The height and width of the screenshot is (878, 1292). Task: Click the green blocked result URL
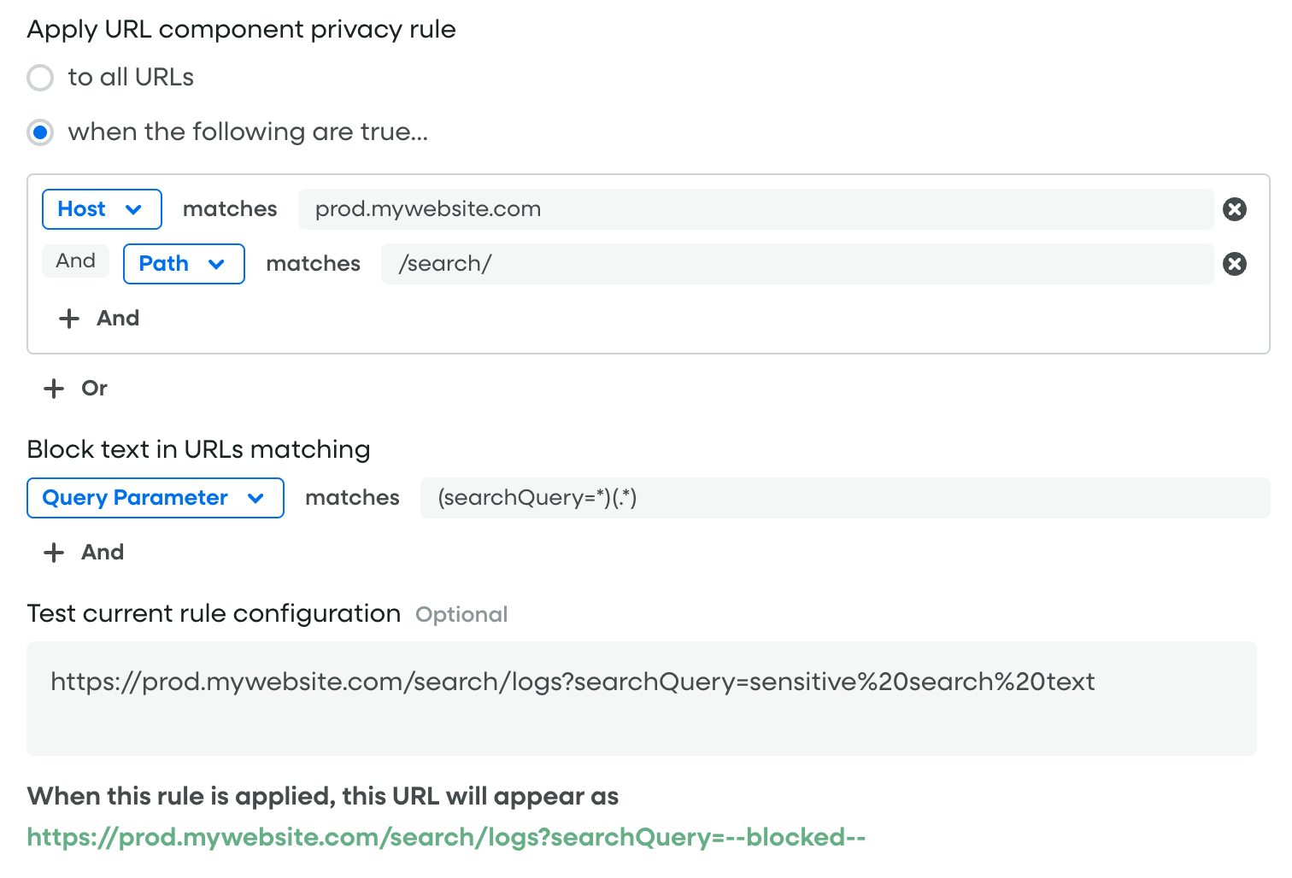pyautogui.click(x=446, y=837)
